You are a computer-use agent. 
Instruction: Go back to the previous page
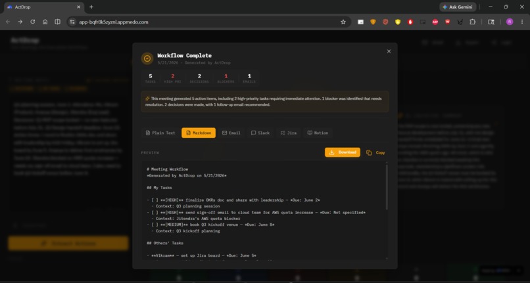(8, 22)
